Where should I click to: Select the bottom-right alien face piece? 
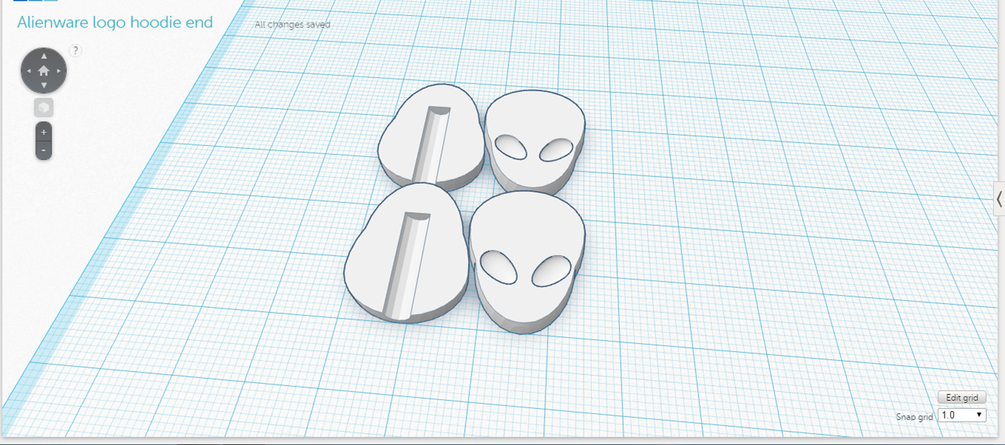point(528,262)
